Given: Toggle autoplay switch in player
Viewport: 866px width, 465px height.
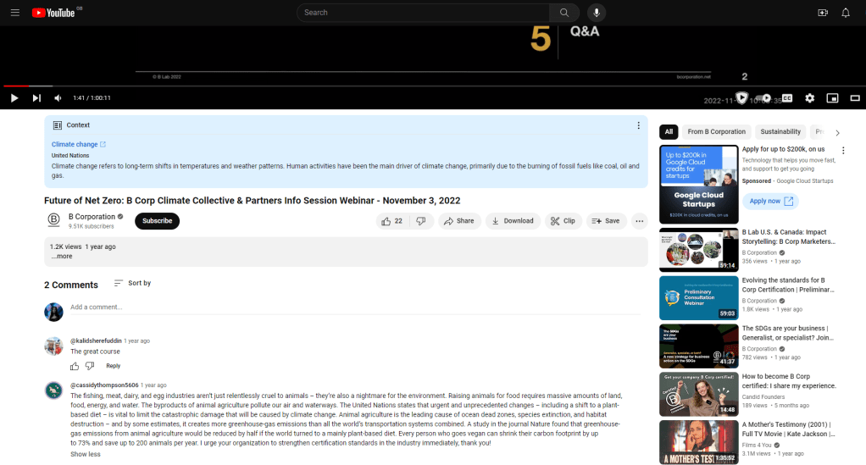Looking at the screenshot, I should click(763, 98).
